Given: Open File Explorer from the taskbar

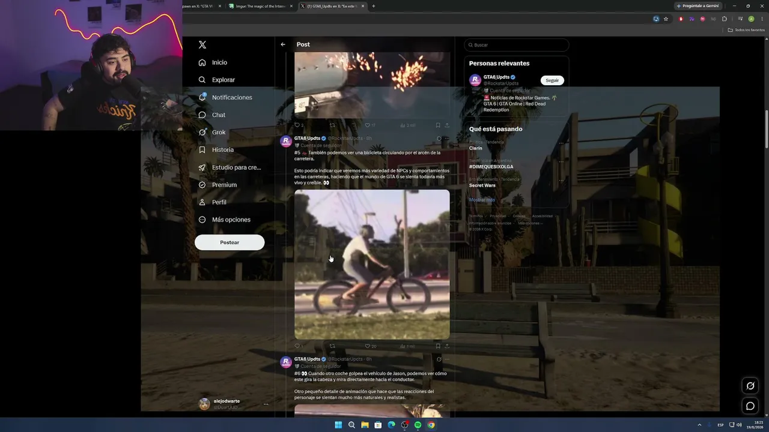Looking at the screenshot, I should coord(365,425).
